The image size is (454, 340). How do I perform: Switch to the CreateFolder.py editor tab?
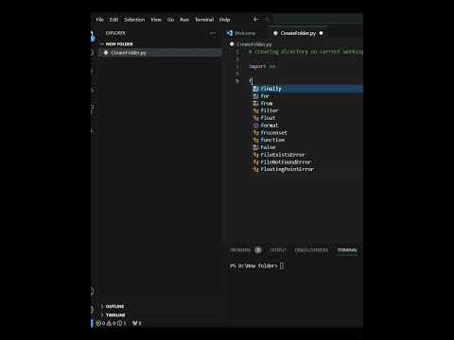point(298,33)
